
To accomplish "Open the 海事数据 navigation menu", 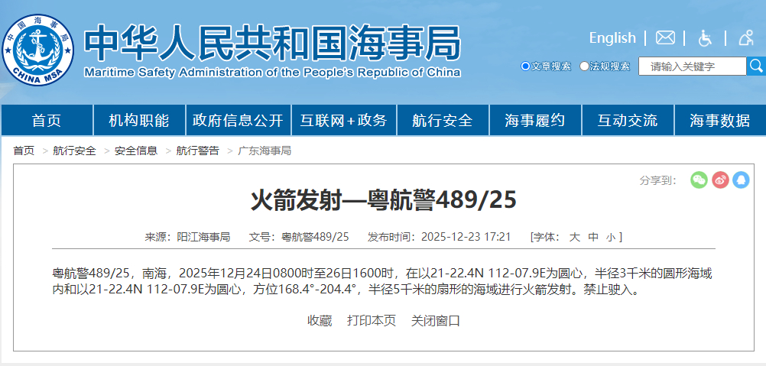I will [719, 120].
